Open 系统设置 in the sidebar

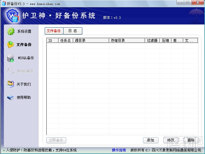(24, 31)
